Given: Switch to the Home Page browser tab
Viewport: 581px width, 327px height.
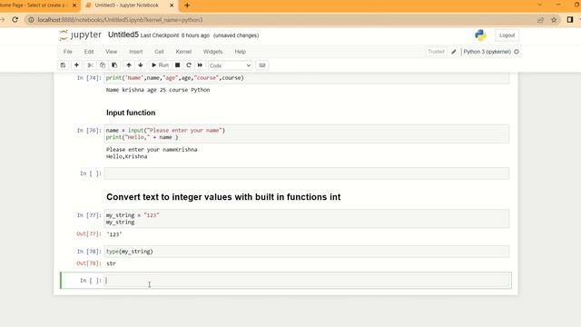Looking at the screenshot, I should pyautogui.click(x=34, y=5).
